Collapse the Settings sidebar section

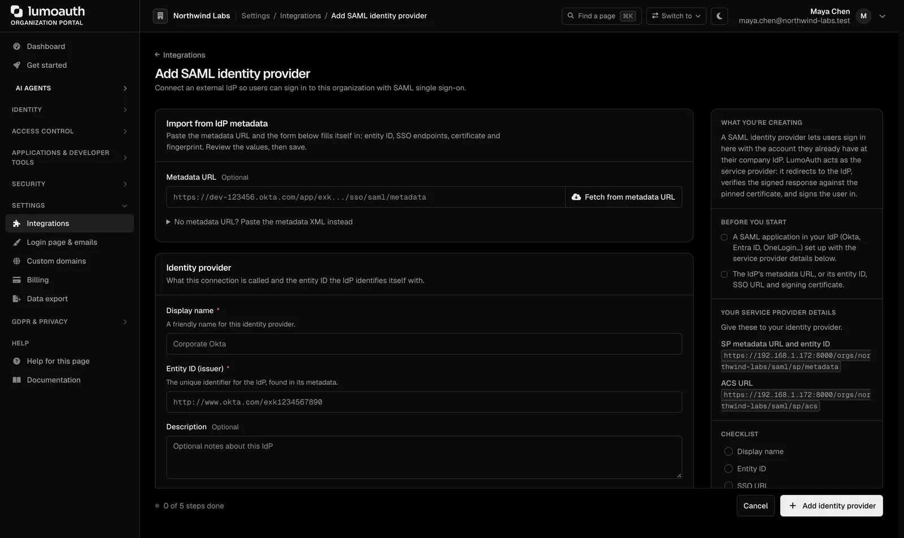(69, 206)
